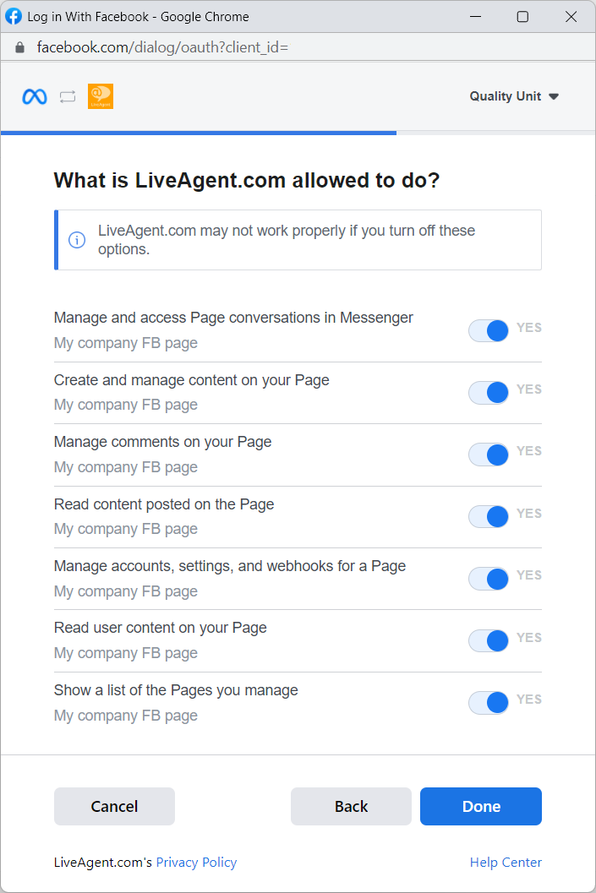Click the blue progress bar under the header

click(199, 133)
